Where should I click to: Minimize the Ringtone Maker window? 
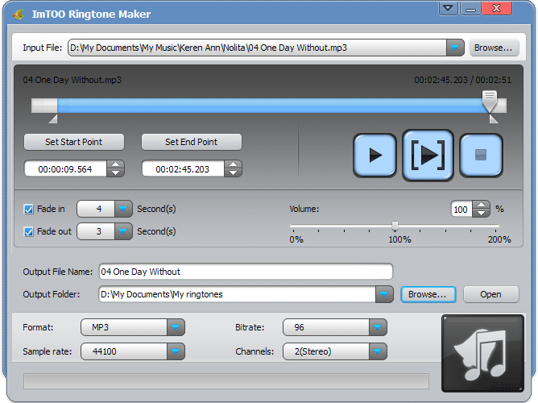470,8
